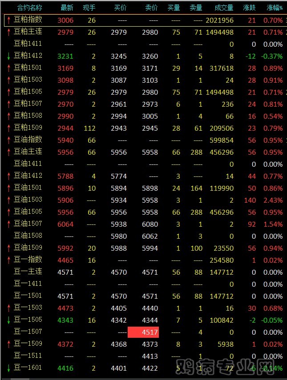
Task: Select the 豆粕1411 contract row
Action: pyautogui.click(x=145, y=44)
